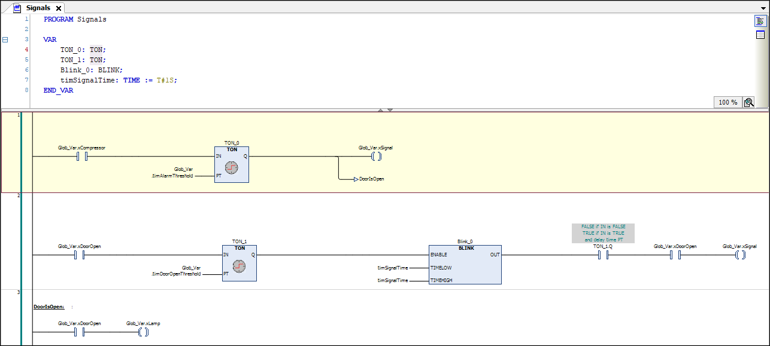Screen dimensions: 770x346
Task: Click the TON_1 timer clock symbol
Action: click(239, 265)
